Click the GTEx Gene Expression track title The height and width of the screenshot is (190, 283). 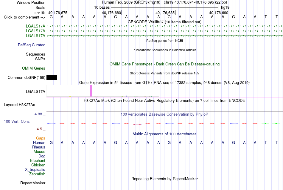tap(164, 83)
